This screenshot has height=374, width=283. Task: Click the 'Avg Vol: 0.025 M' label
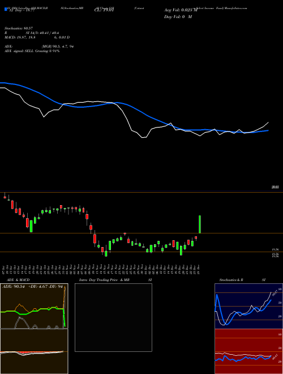click(181, 10)
